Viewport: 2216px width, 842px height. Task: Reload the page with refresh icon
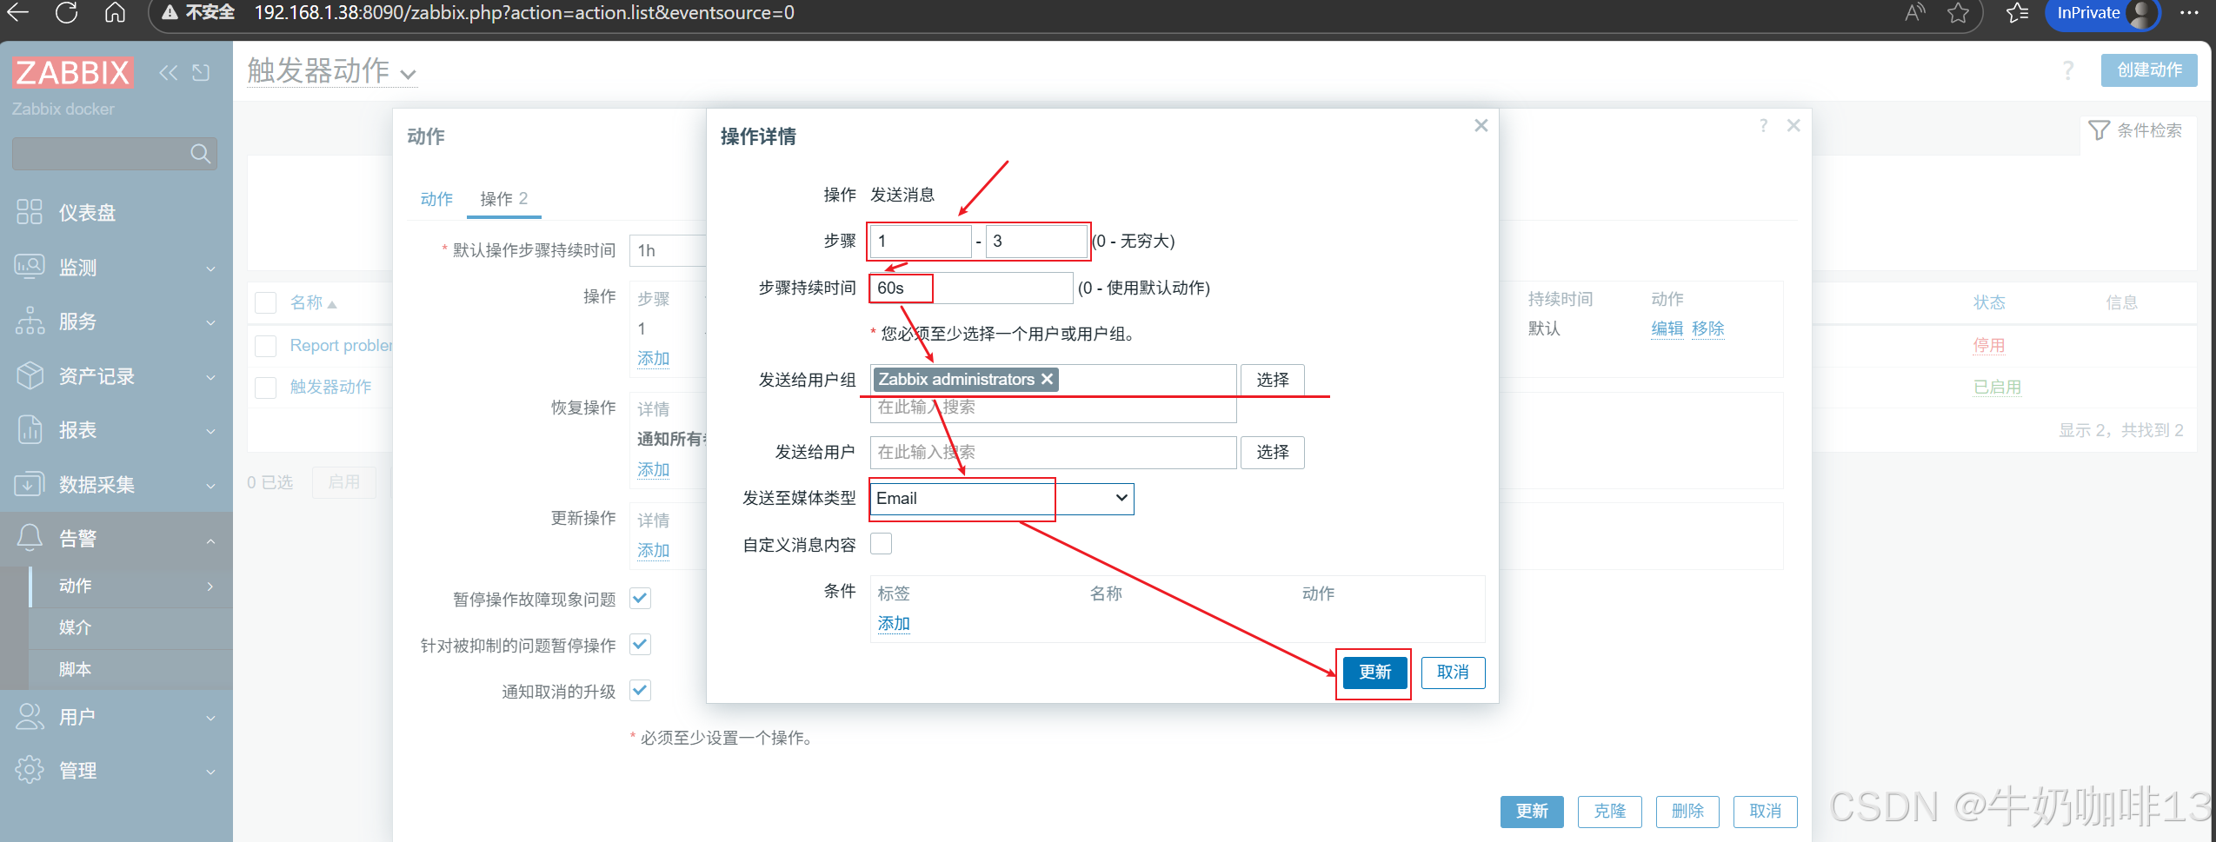(x=66, y=12)
